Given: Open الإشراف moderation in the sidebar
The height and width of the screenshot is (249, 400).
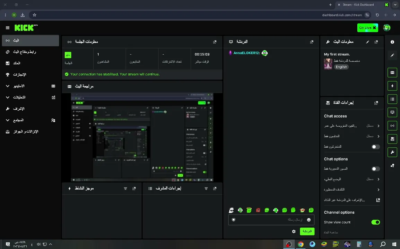Looking at the screenshot, I should coord(31,109).
